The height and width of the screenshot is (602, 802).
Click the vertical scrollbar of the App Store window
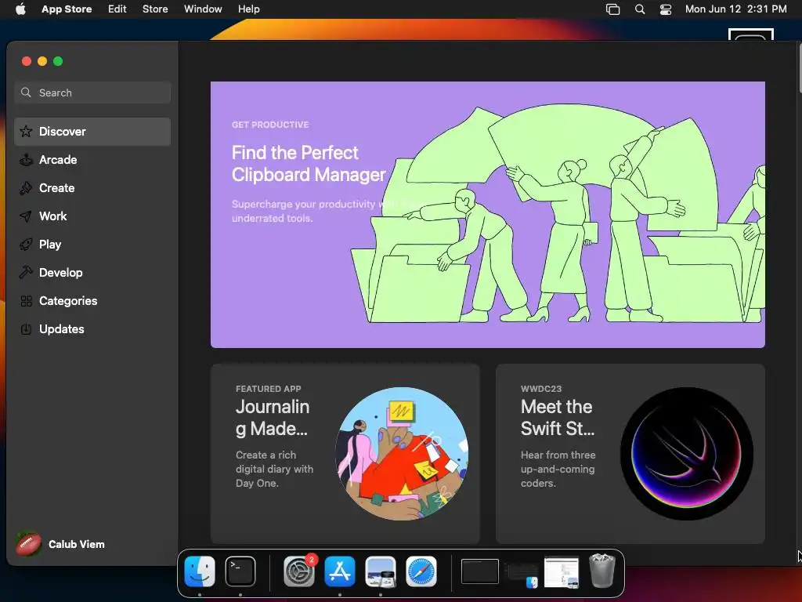(799, 69)
